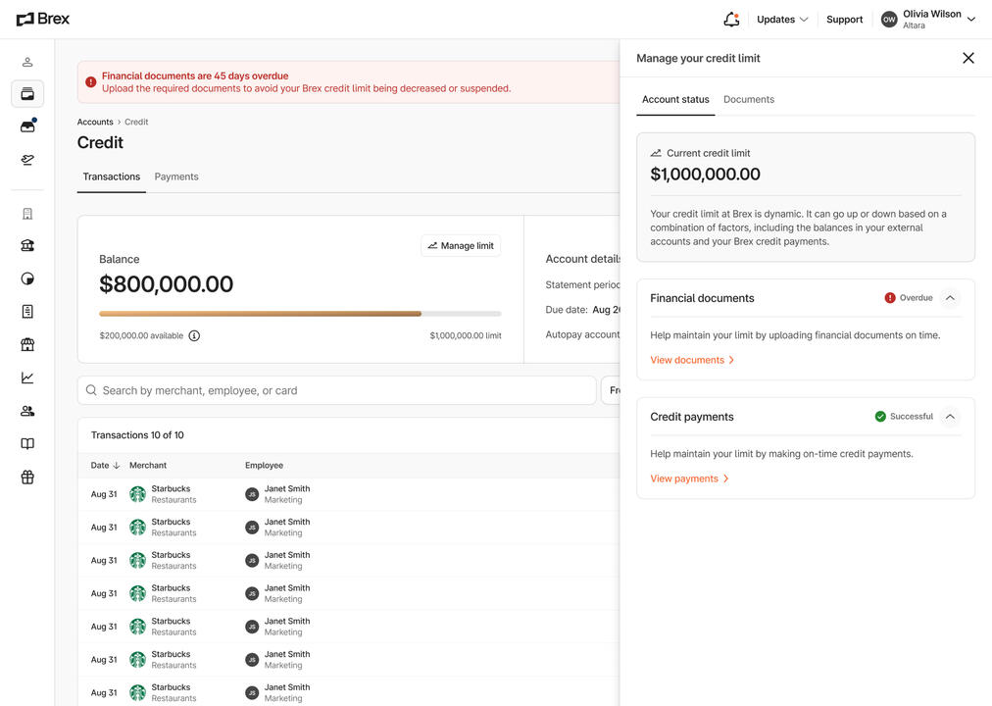Screen dimensions: 992x706
Task: Click the info icon next to available balance
Action: coord(194,336)
